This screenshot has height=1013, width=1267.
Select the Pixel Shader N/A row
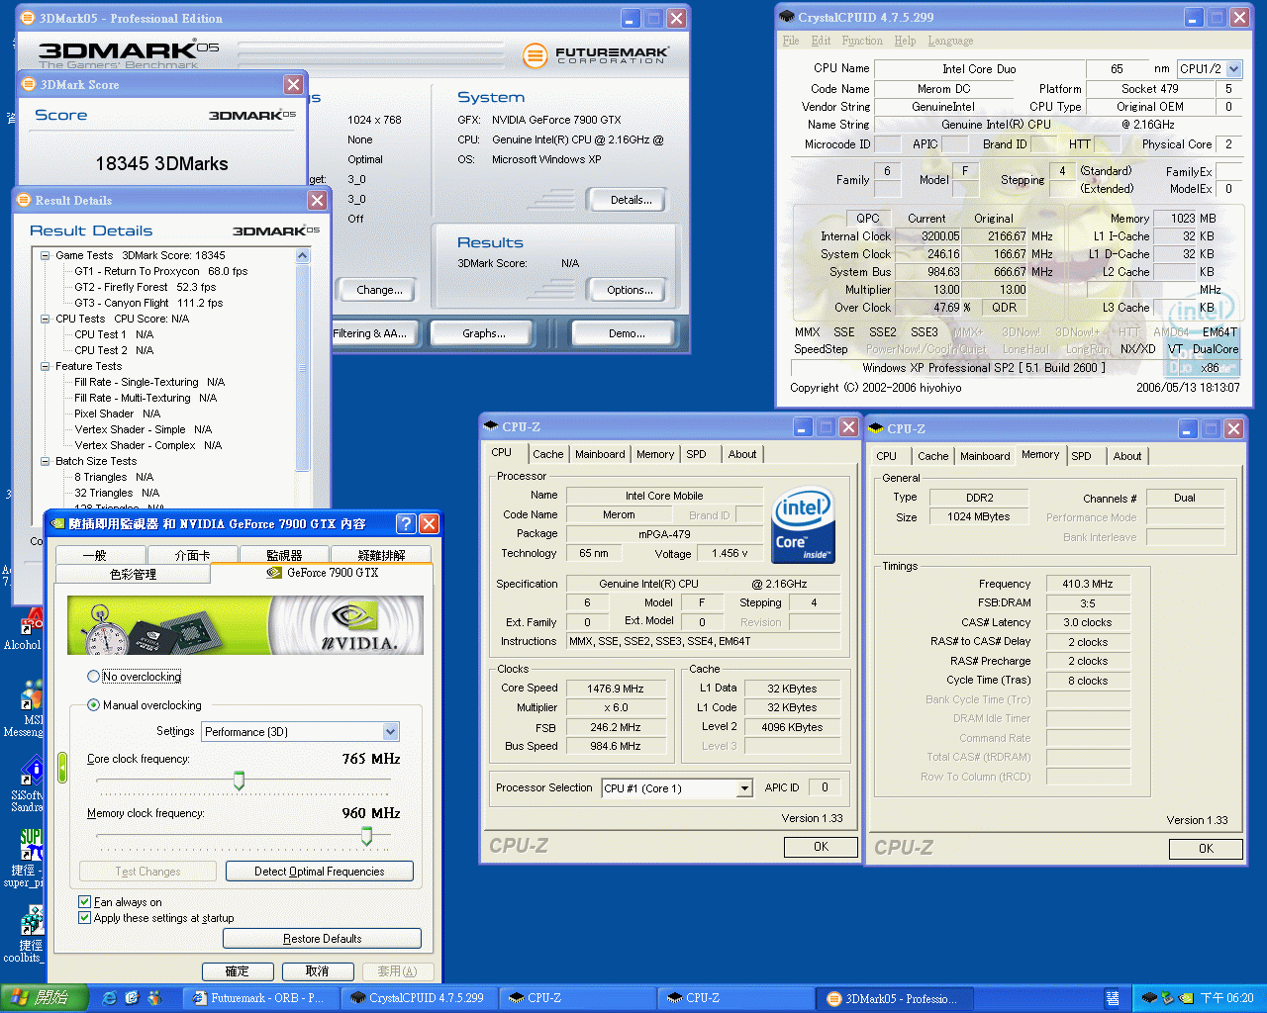coord(117,414)
